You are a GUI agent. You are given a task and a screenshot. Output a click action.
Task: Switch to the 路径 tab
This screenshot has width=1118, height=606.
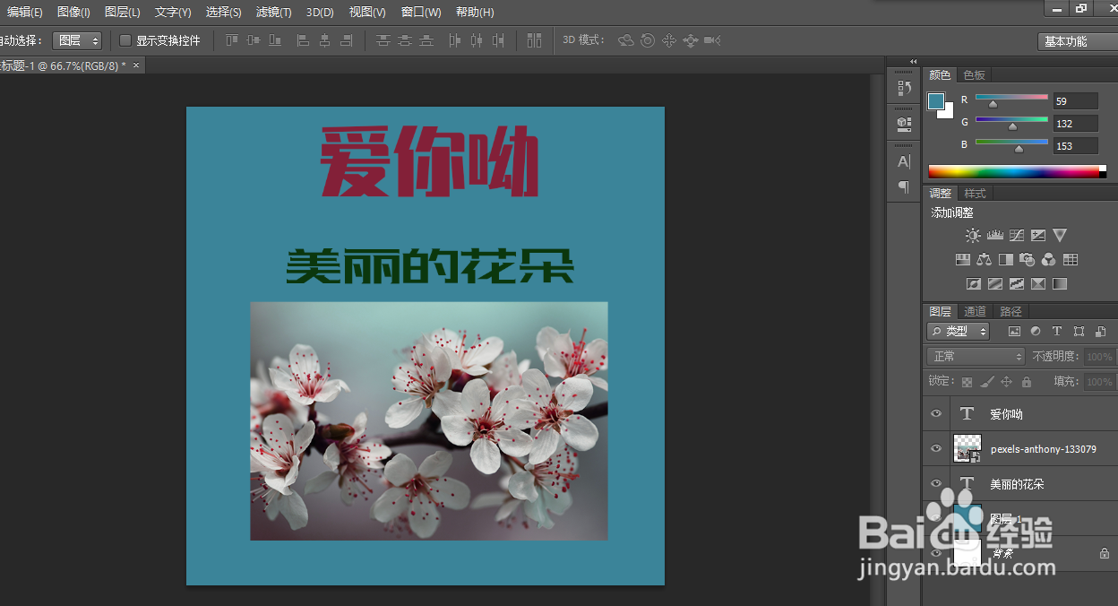tap(1010, 312)
